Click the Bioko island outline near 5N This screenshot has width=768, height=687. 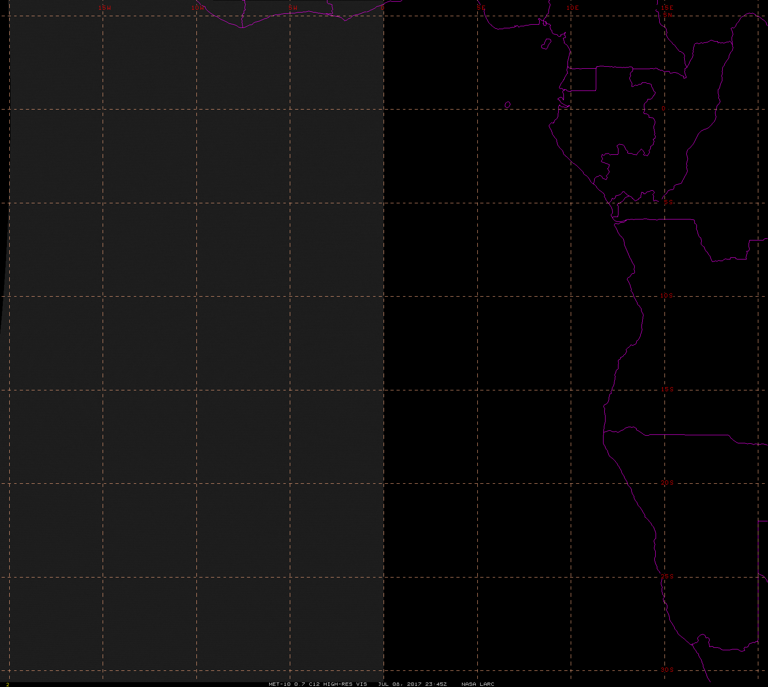tap(546, 44)
